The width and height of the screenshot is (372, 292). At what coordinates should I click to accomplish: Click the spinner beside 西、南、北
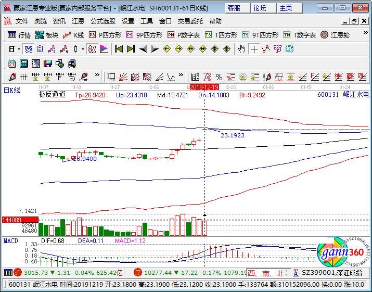tap(287, 273)
